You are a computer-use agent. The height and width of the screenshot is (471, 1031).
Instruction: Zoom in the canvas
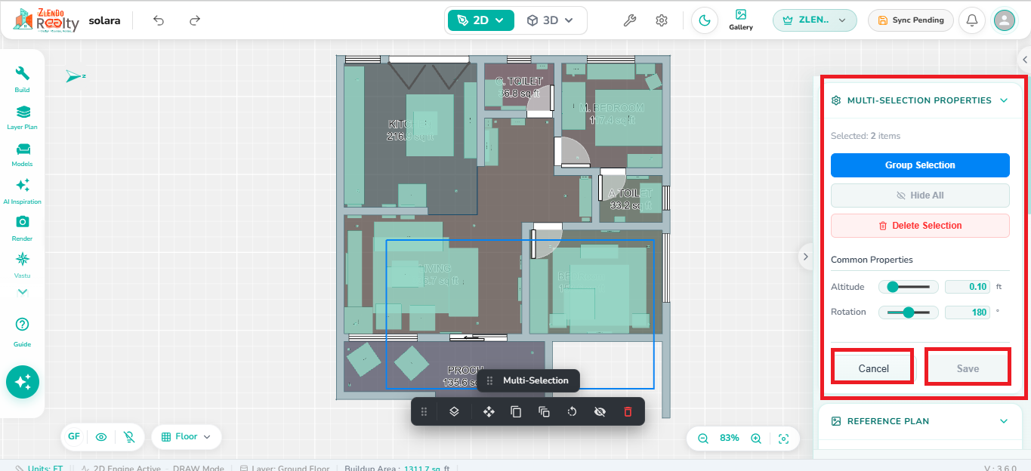pos(756,438)
